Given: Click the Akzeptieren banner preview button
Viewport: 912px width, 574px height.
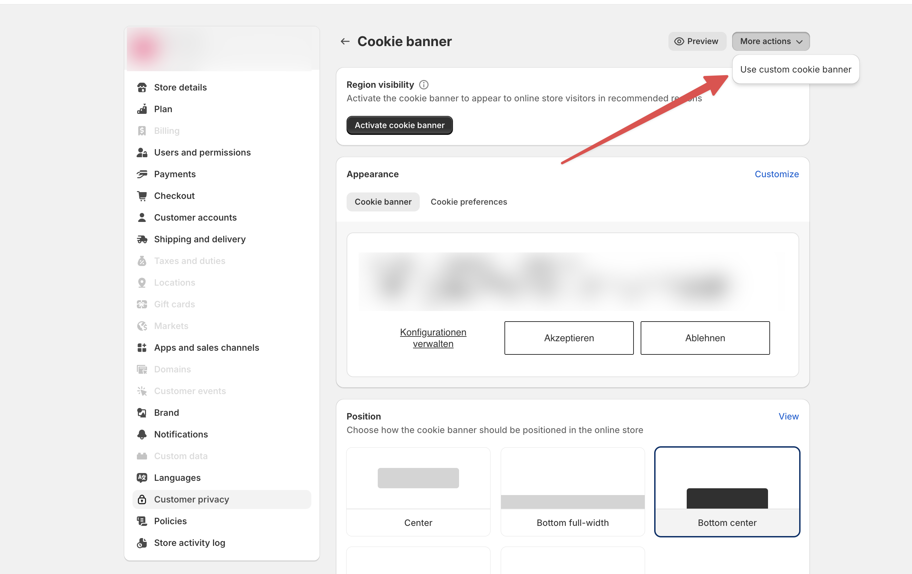Looking at the screenshot, I should [x=568, y=338].
